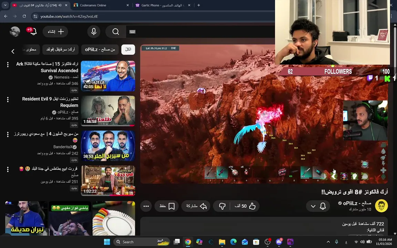Open the tab search dropdown arrow
The image size is (397, 248).
pyautogui.click(x=5, y=5)
